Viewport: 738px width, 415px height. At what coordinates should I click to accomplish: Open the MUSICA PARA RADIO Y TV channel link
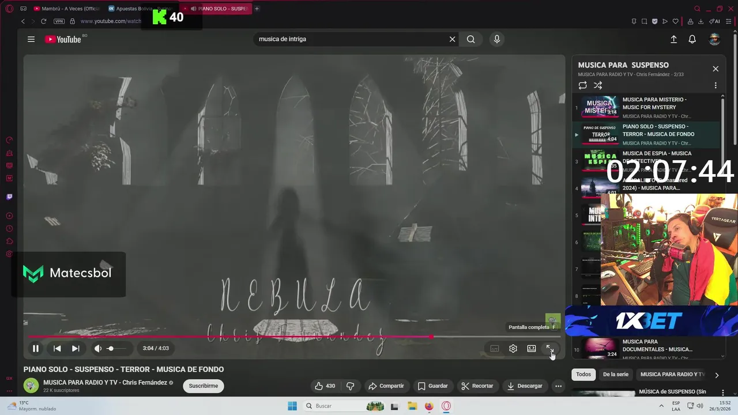(105, 383)
